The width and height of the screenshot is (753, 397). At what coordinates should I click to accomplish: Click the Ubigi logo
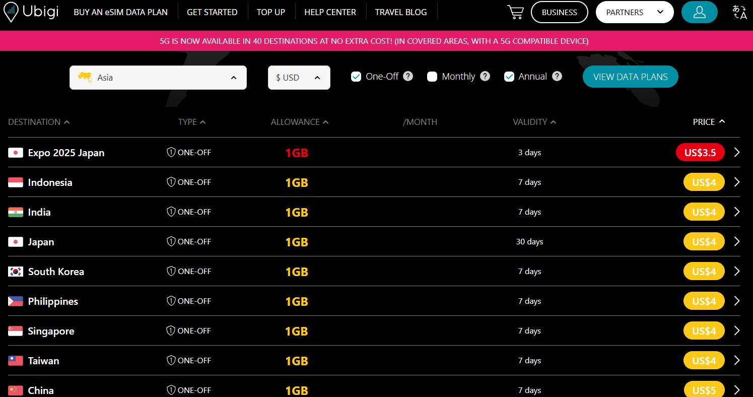[x=31, y=12]
